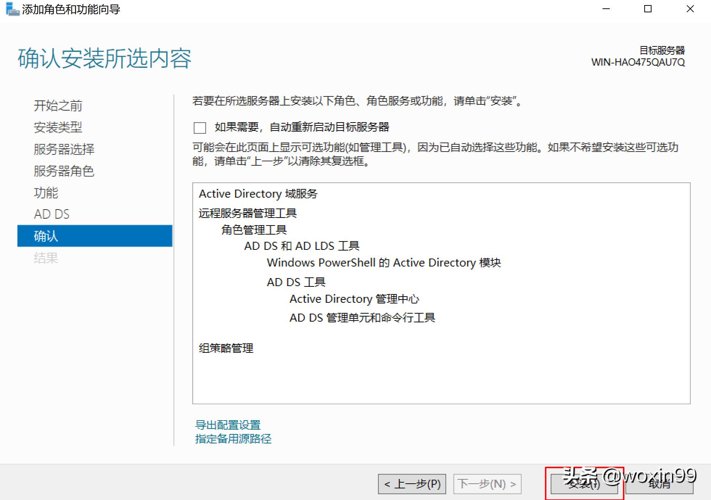This screenshot has width=711, height=500.
Task: Select Active Directory 域服务 in the list
Action: coord(258,194)
